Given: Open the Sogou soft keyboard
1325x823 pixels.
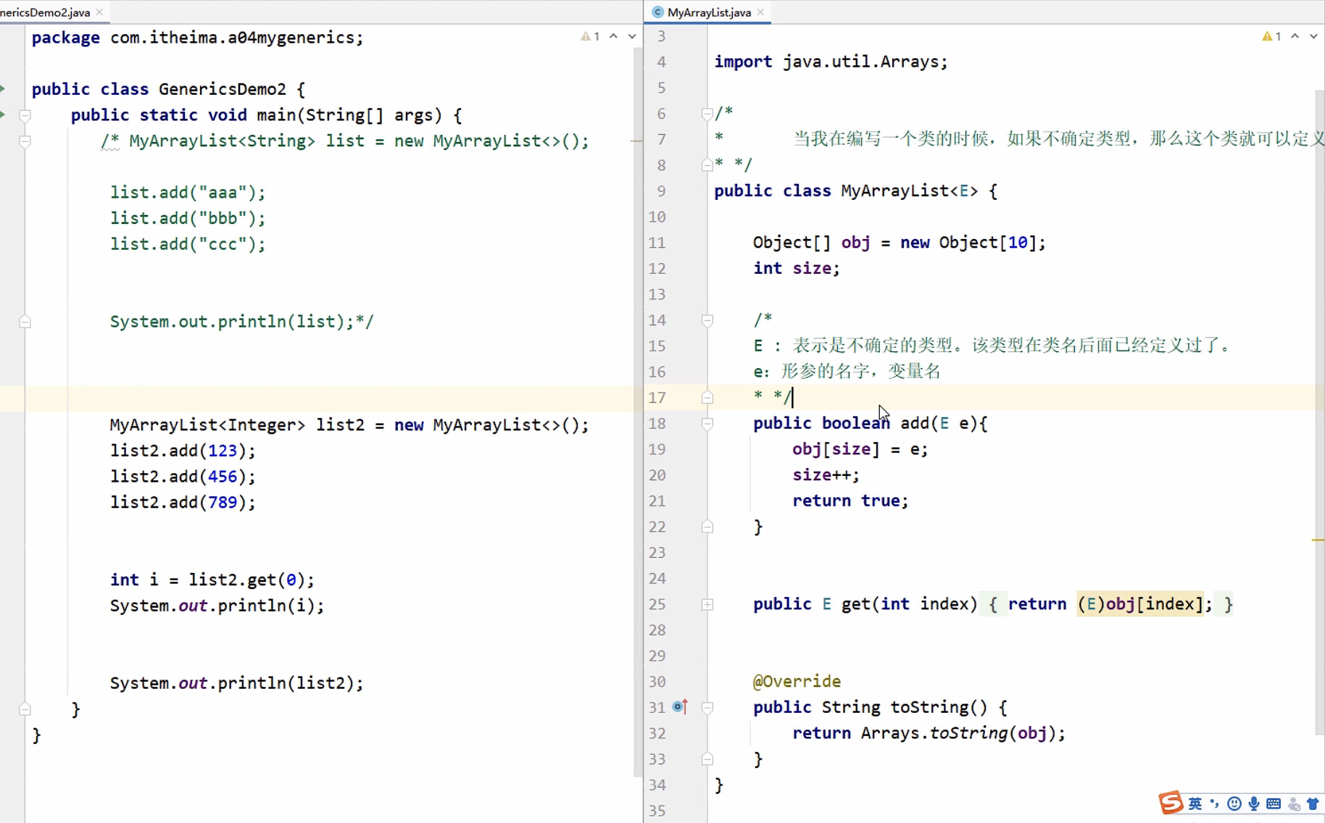Looking at the screenshot, I should (x=1274, y=803).
